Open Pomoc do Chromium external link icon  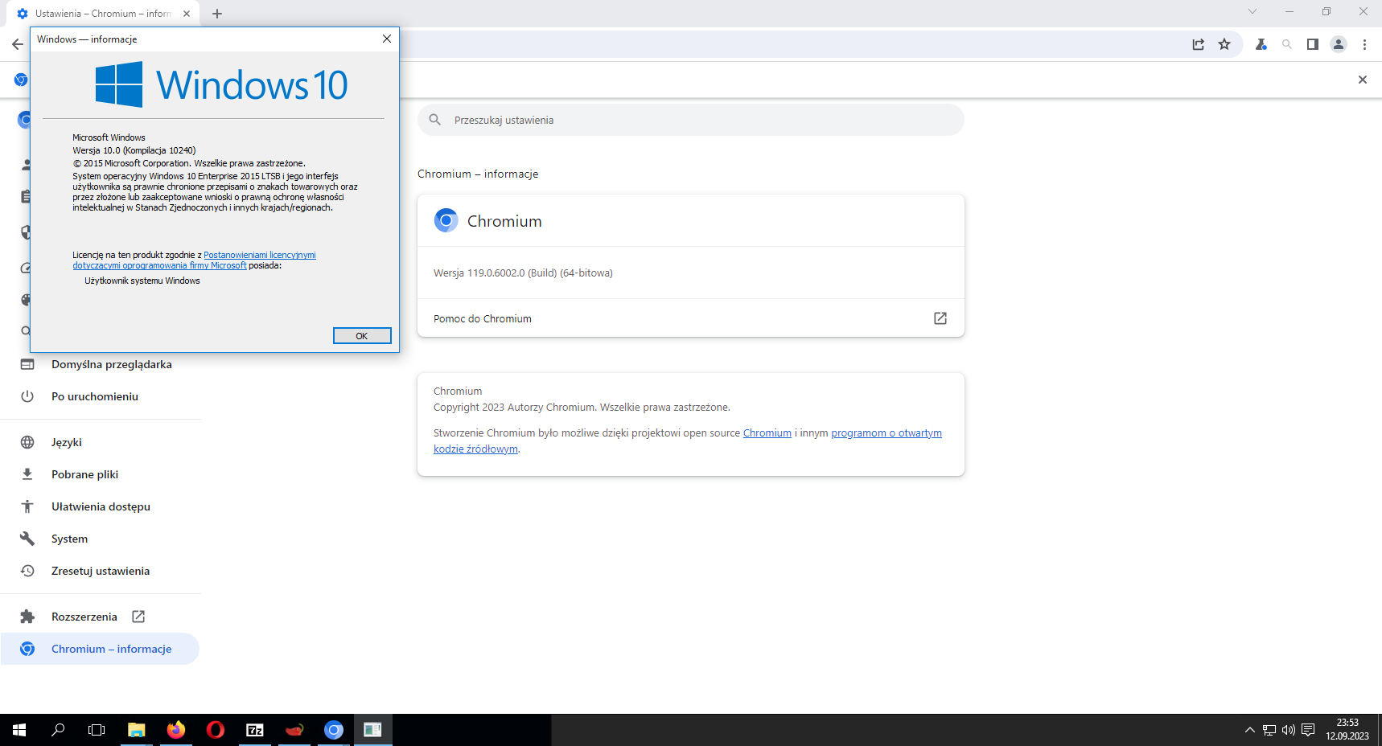[940, 318]
